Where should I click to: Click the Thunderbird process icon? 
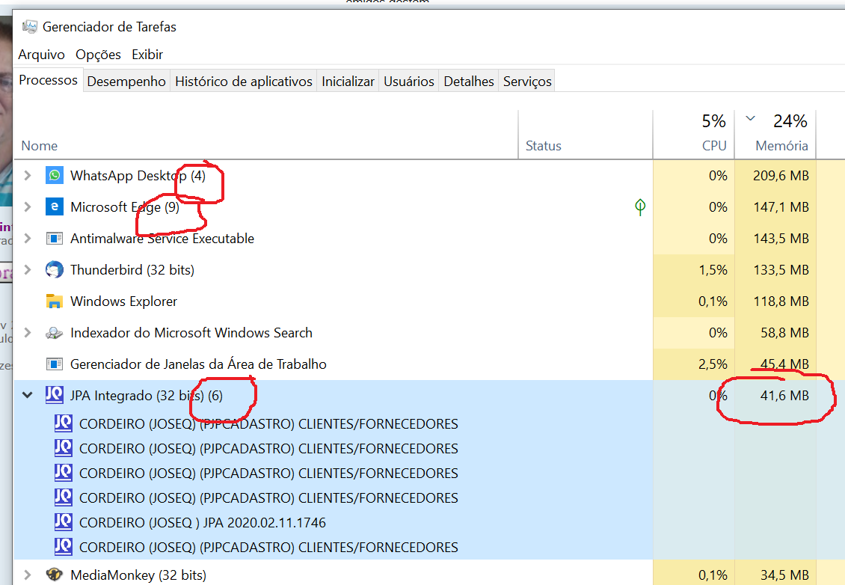pyautogui.click(x=54, y=270)
